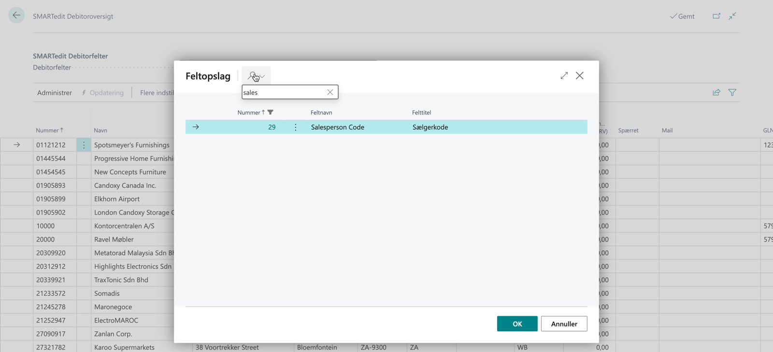Open the Administrer menu
This screenshot has width=773, height=352.
pyautogui.click(x=55, y=93)
